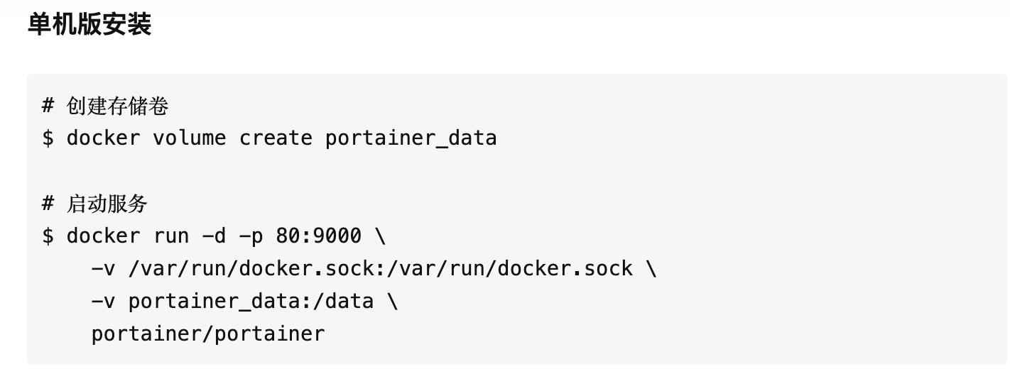Click the dollar prompt before docker run
The image size is (1010, 369).
(x=48, y=236)
